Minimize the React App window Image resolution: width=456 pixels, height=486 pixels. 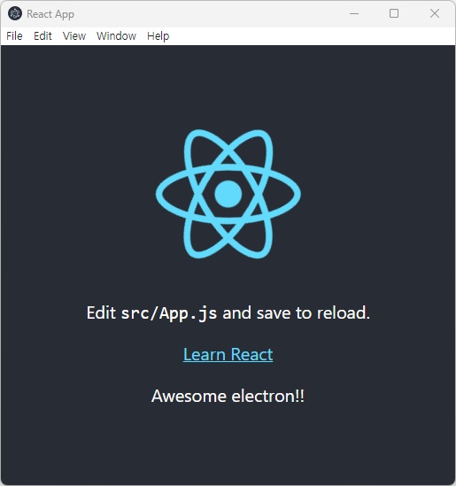354,13
